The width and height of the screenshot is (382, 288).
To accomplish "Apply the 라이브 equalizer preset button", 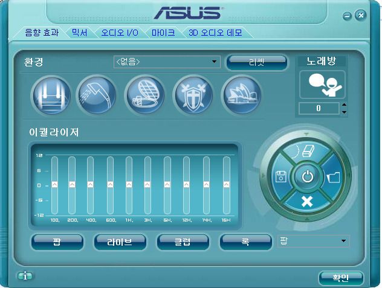I will pyautogui.click(x=120, y=242).
